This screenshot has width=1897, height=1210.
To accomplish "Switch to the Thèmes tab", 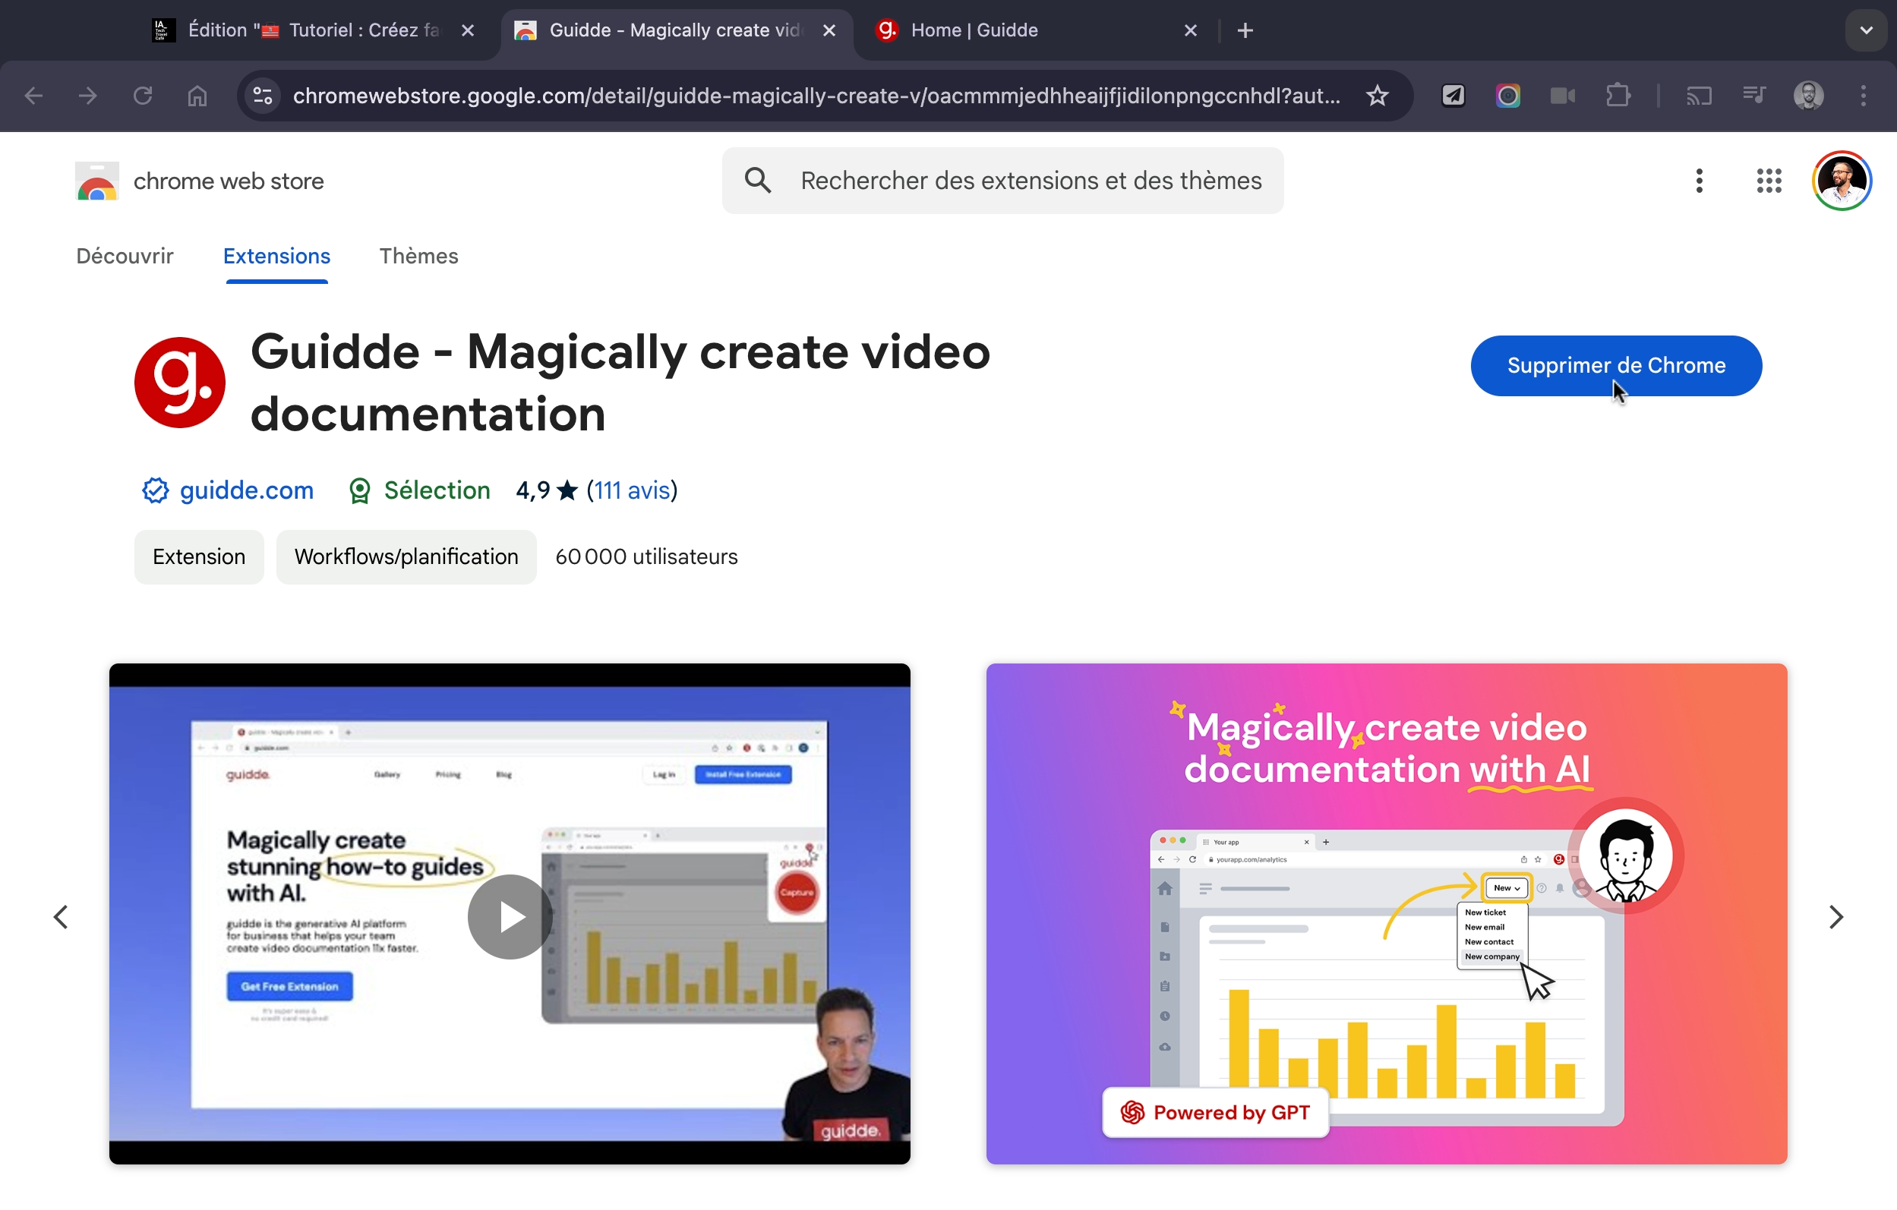I will point(418,256).
